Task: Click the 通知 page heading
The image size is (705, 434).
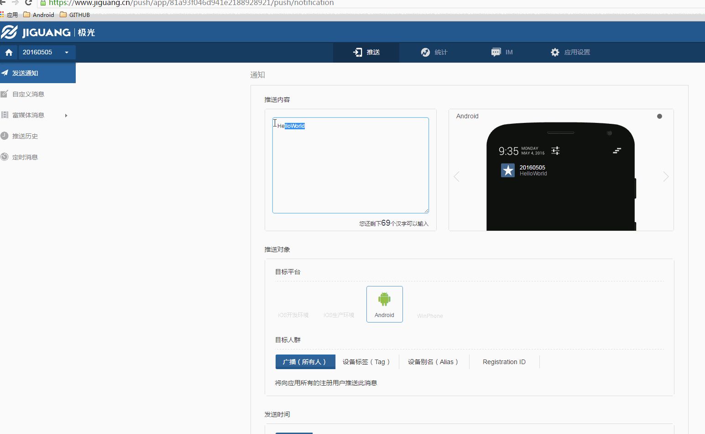Action: coord(257,75)
